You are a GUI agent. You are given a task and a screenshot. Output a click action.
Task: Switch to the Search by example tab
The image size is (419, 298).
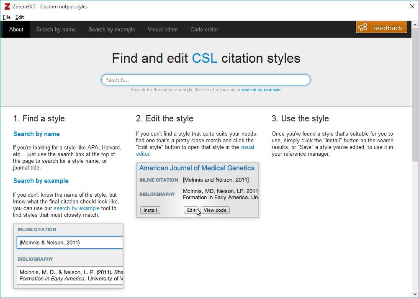pos(112,29)
